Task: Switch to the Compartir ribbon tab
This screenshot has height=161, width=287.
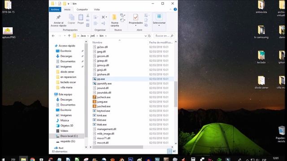Action: point(82,9)
